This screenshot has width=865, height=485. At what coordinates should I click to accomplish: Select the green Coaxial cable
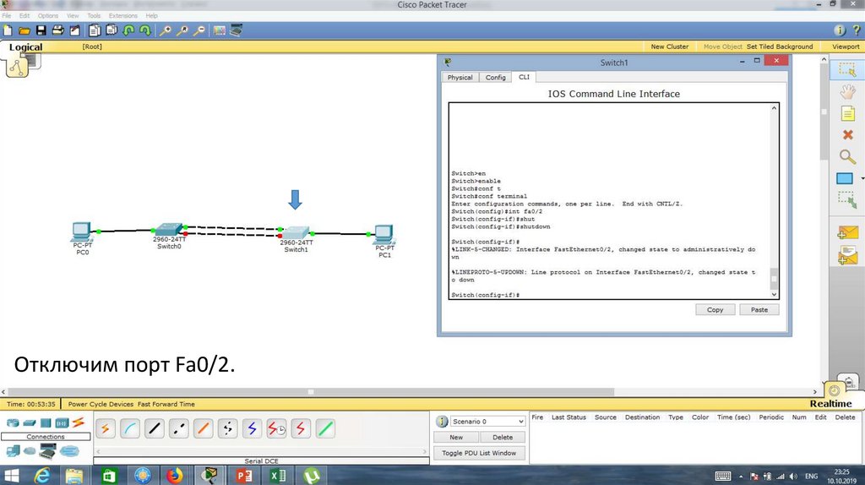click(x=325, y=428)
